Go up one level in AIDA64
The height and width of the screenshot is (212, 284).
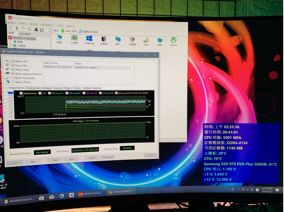click(23, 28)
